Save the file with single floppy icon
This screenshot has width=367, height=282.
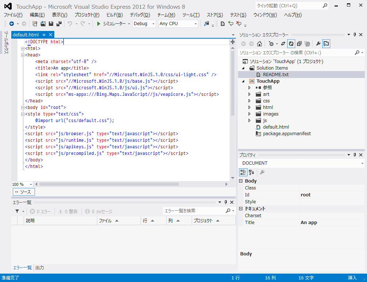[x=51, y=24]
